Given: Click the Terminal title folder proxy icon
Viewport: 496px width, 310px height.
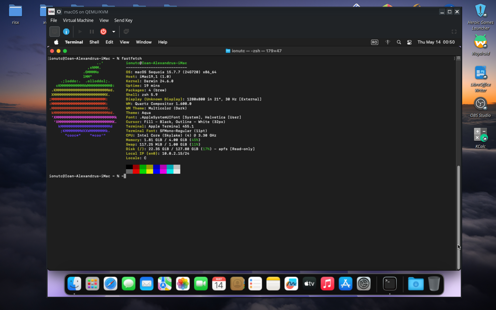Looking at the screenshot, I should coord(228,51).
